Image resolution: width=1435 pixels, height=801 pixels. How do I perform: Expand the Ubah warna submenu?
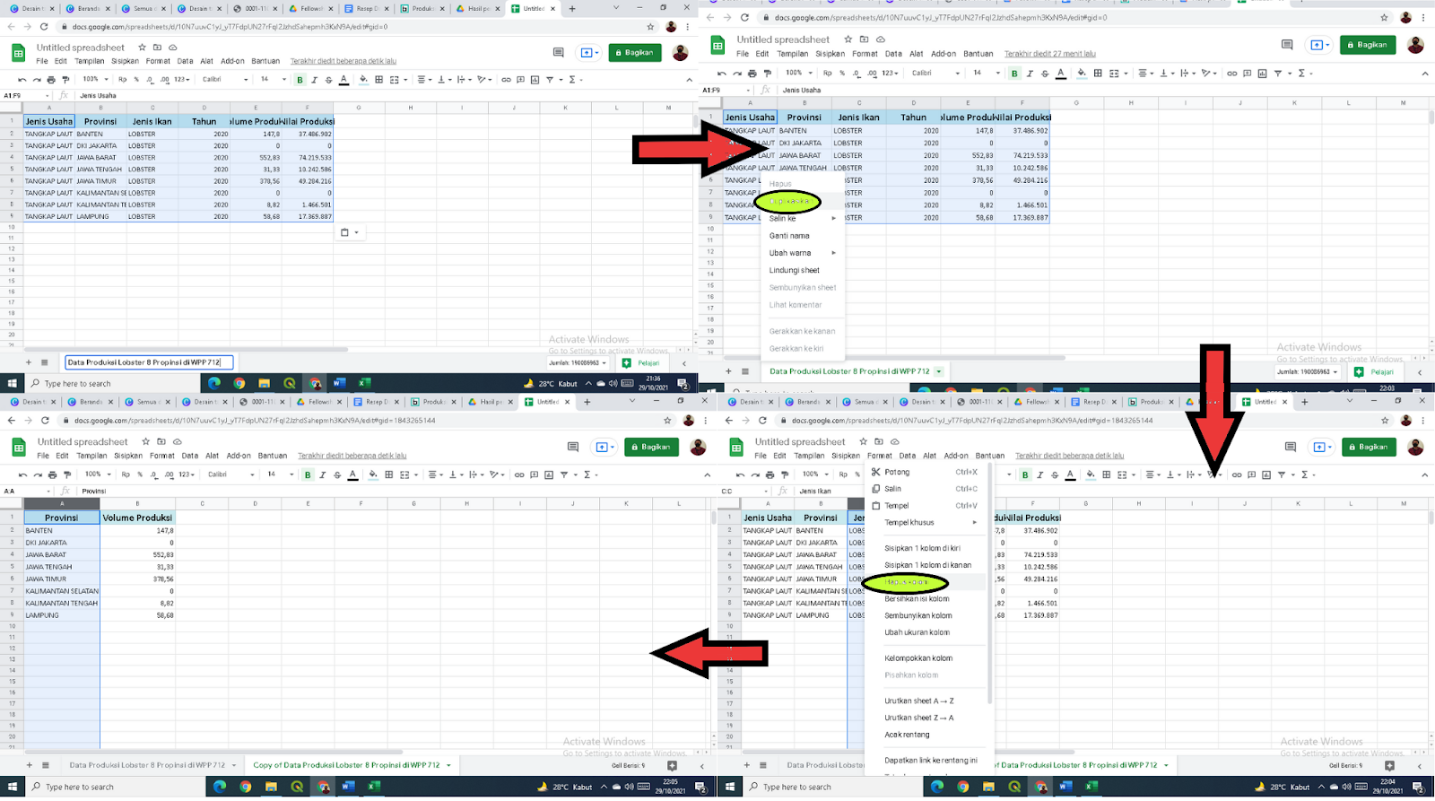click(833, 253)
